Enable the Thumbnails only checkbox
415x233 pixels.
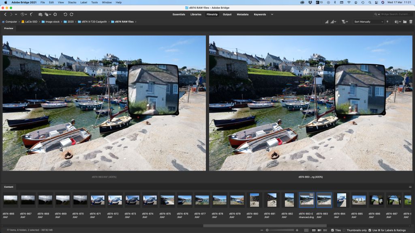click(x=344, y=231)
